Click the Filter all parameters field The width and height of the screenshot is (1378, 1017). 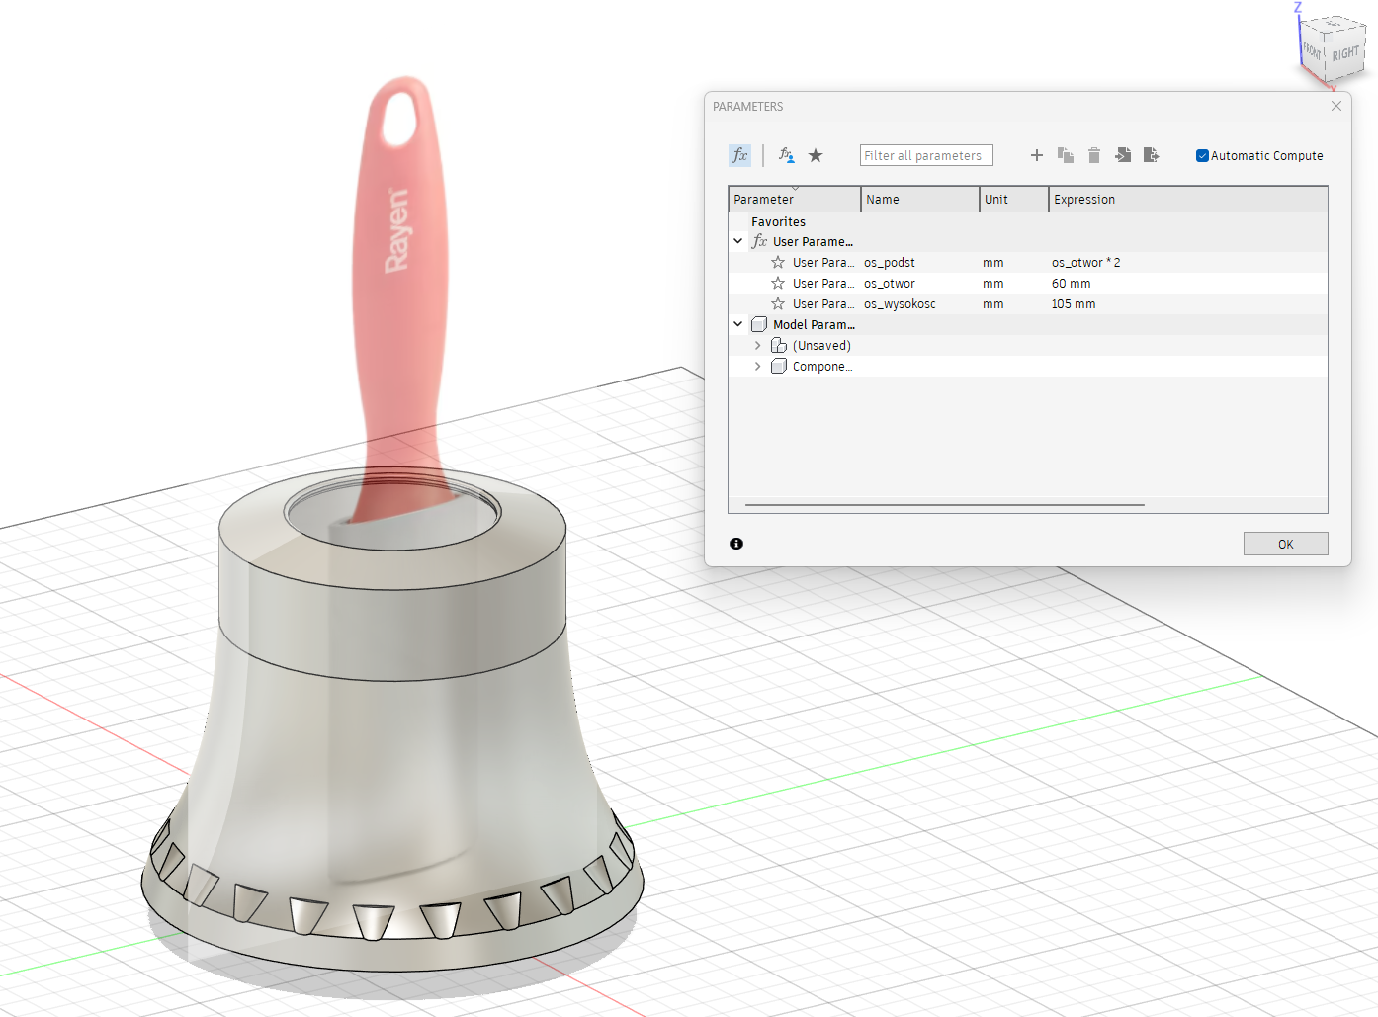tap(925, 156)
